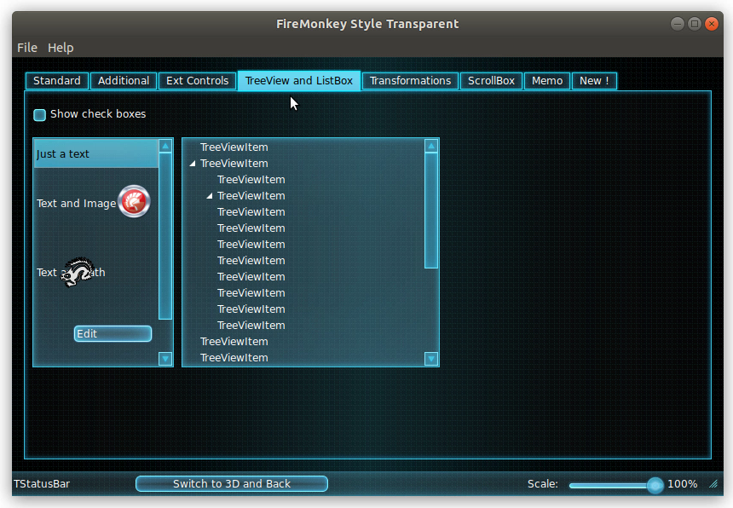733x508 pixels.
Task: Click the listbox vertical scrollbar thumb
Action: click(x=165, y=236)
